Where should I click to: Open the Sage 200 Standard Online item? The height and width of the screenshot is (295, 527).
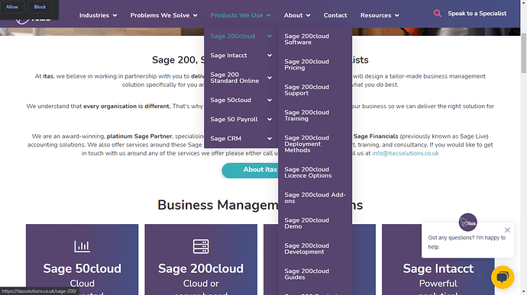click(234, 78)
